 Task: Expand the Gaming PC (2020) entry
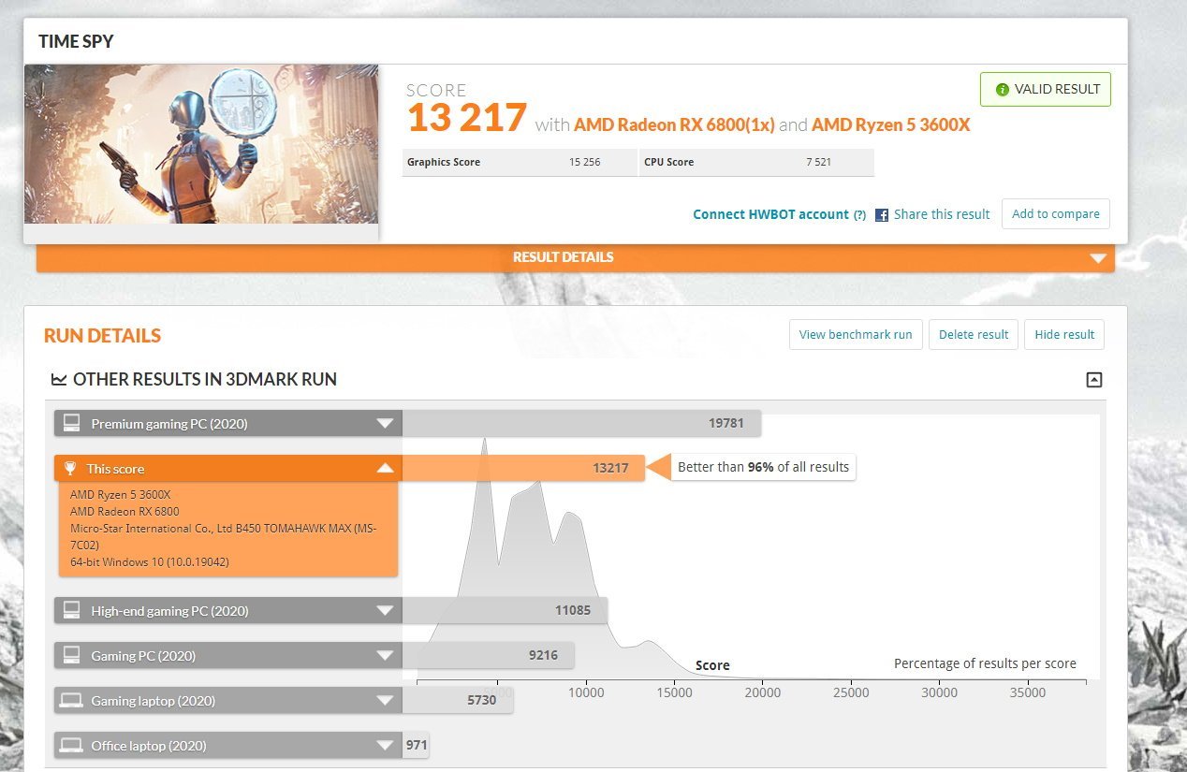pos(385,656)
